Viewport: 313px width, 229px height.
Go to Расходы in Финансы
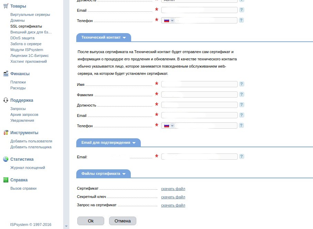(18, 88)
